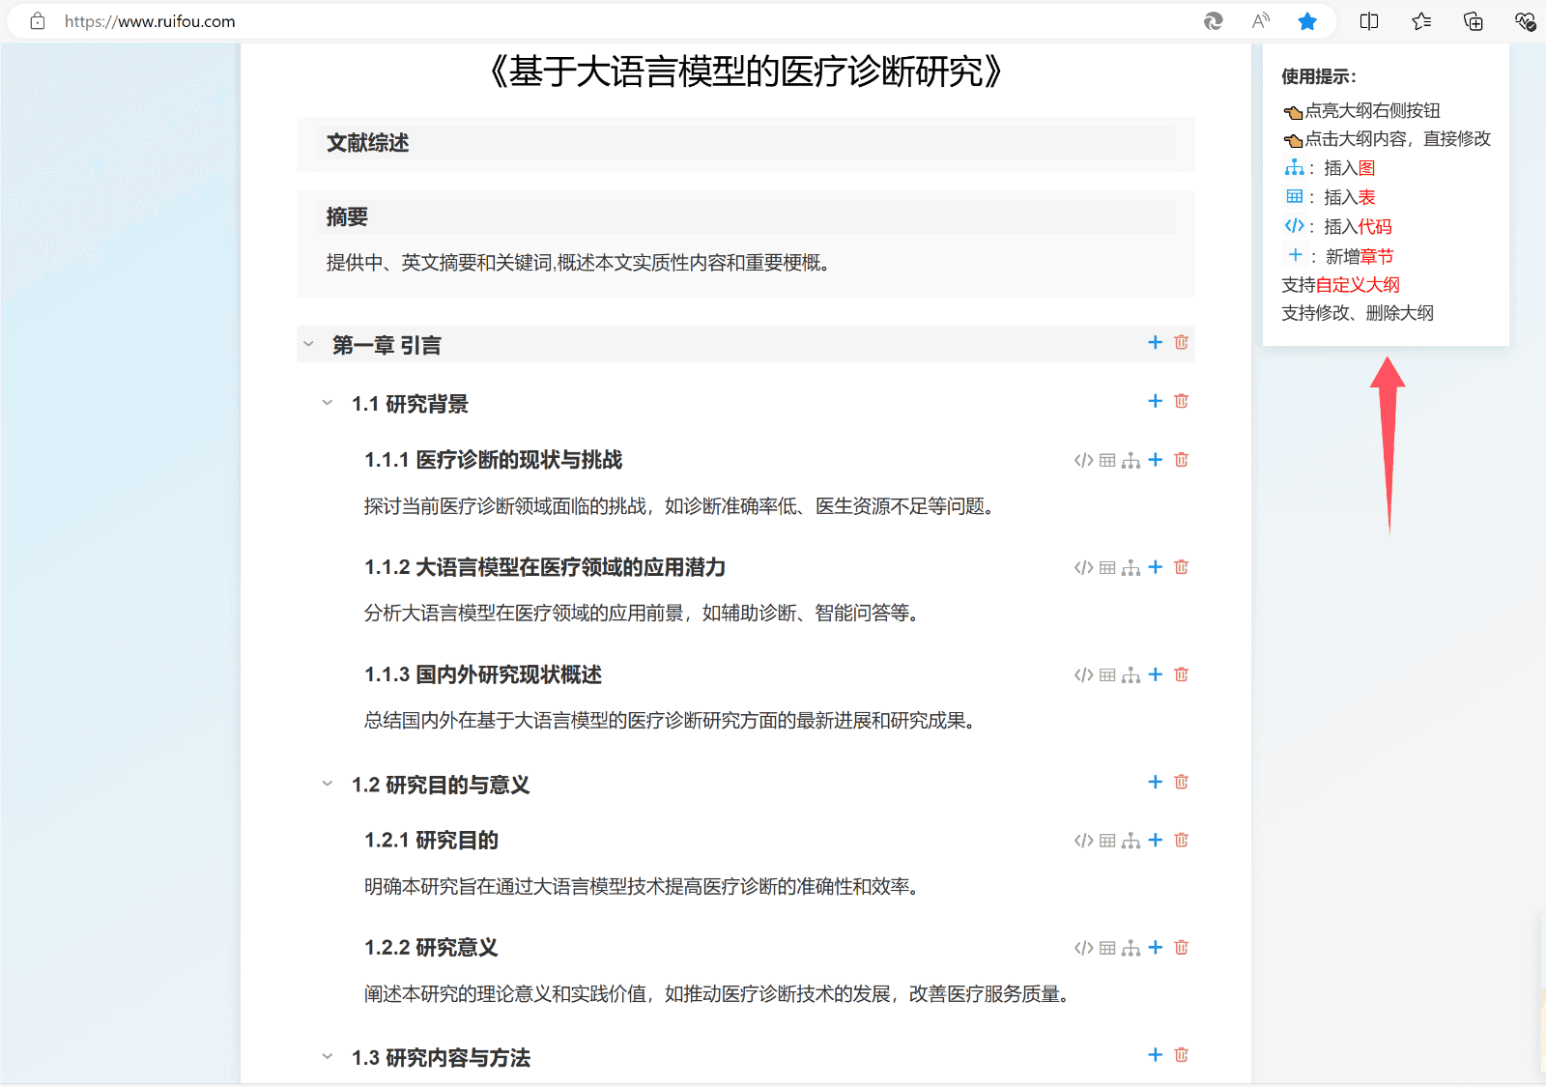Viewport: 1546px width, 1087px height.
Task: Edit heading 1.1.1 医疗诊断的现状与挑战
Action: pyautogui.click(x=493, y=460)
